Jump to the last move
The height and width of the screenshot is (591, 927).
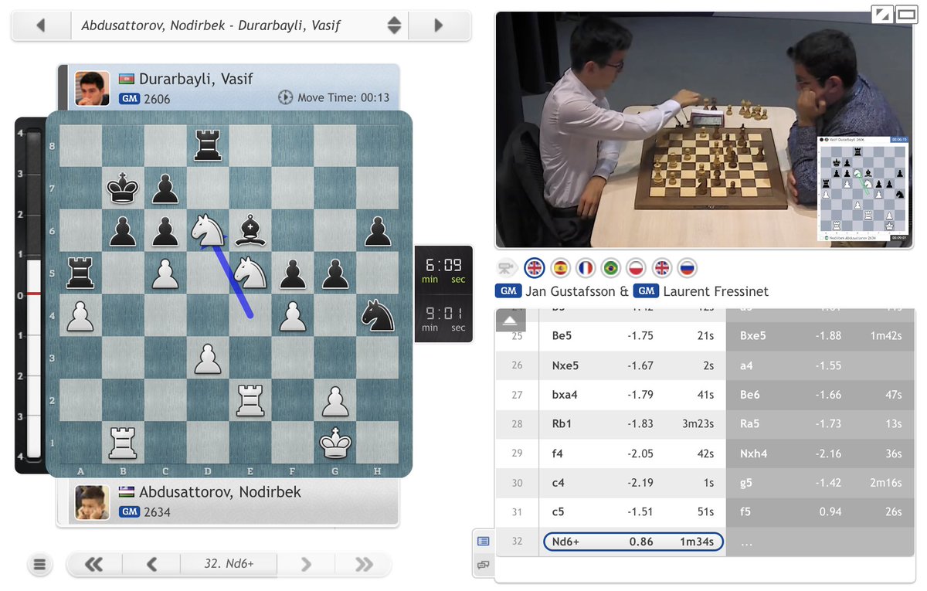click(364, 564)
